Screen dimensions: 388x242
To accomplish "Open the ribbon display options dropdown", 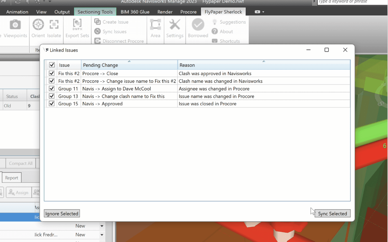I will tap(259, 12).
